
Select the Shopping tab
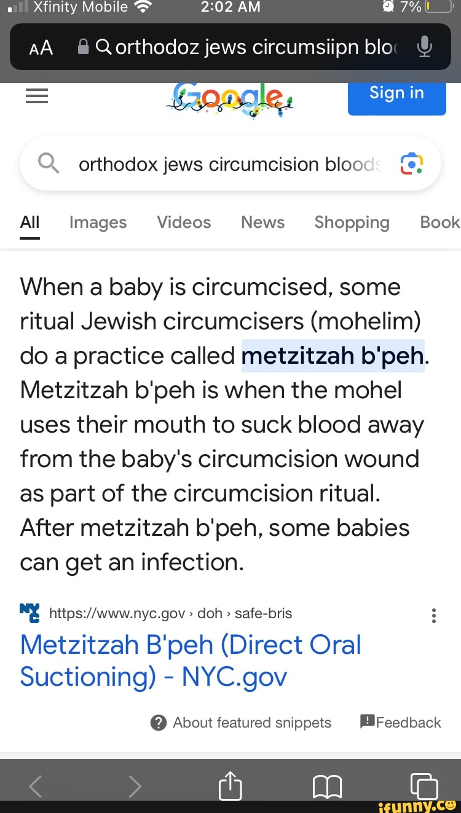coord(352,222)
